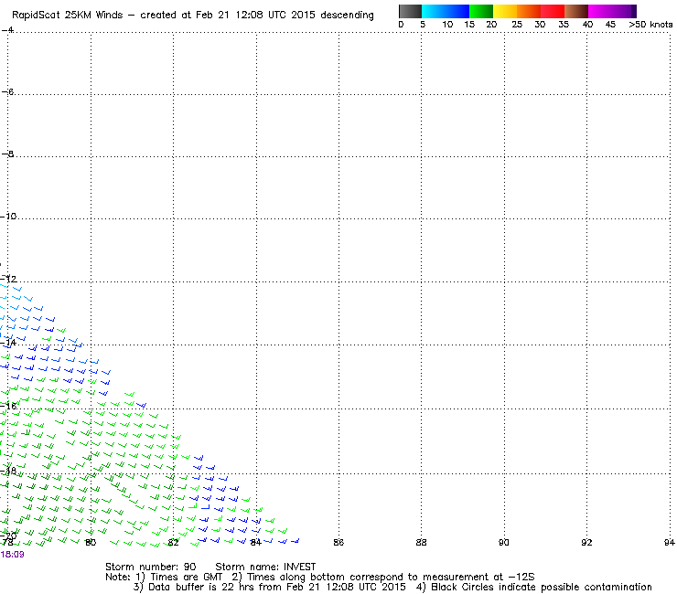Click the 'Storm number: 90' text
677x594 pixels.
(x=151, y=567)
